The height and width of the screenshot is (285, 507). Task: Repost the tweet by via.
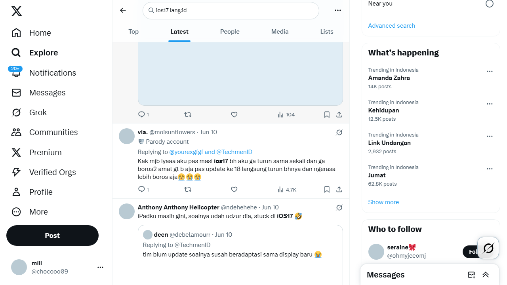point(188,190)
